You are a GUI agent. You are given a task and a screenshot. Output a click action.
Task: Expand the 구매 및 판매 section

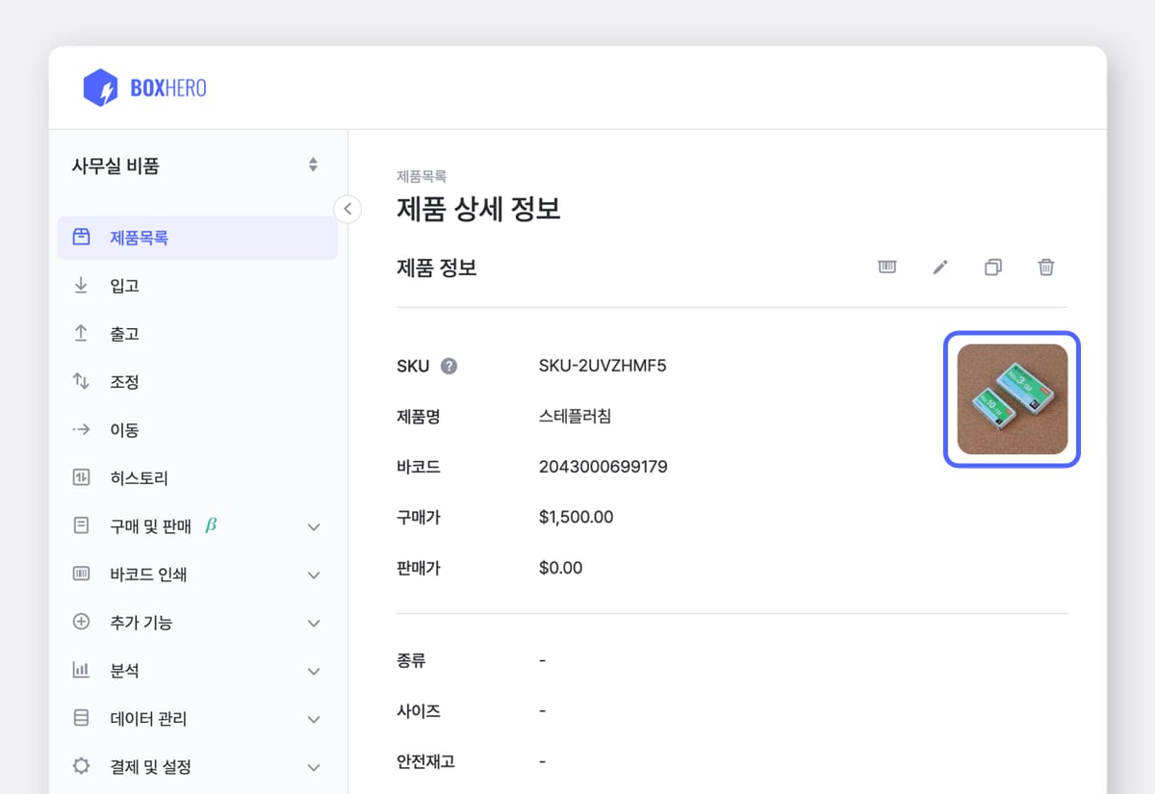[x=313, y=526]
